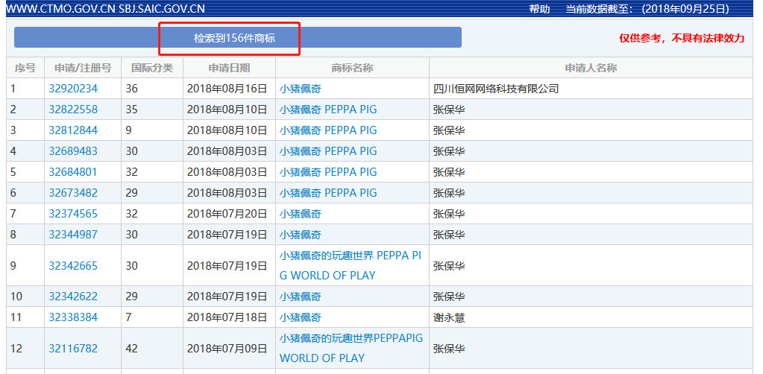Open registration number 32673482
This screenshot has height=374, width=763.
point(73,193)
